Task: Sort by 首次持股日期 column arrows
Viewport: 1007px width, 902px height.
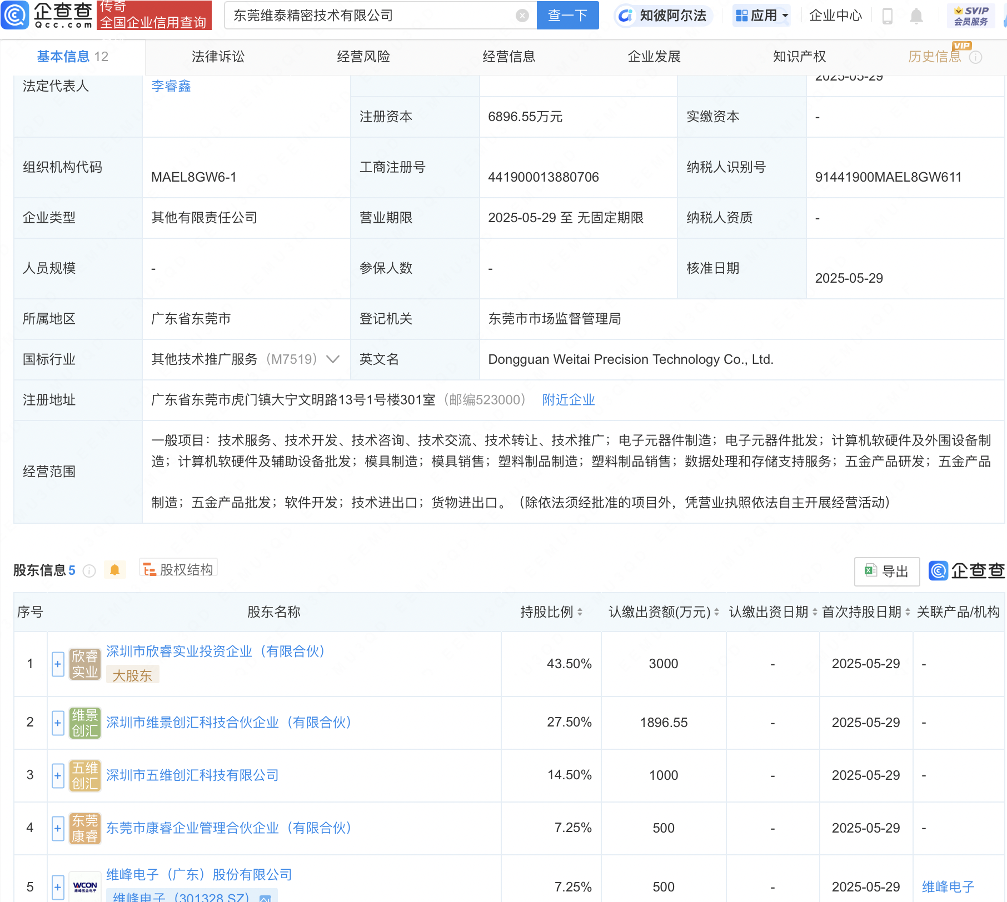Action: [908, 612]
